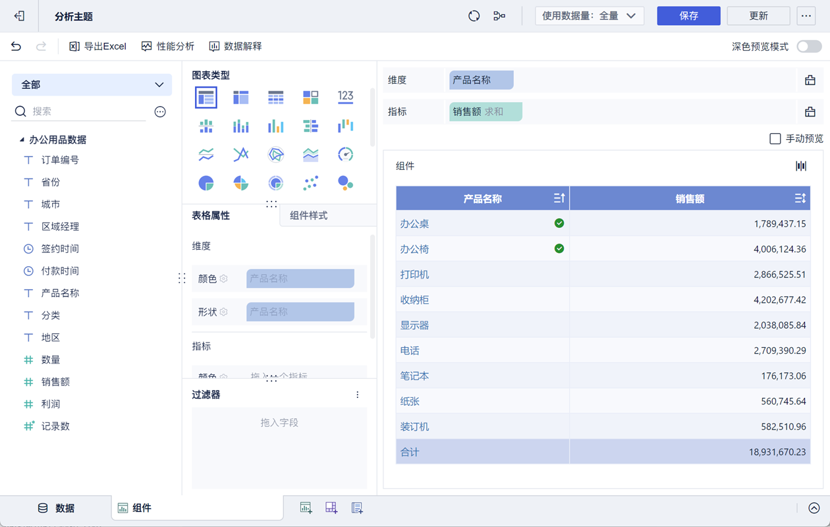Choose the multi-series line chart icon
Viewport: 830px width, 527px height.
coord(241,154)
